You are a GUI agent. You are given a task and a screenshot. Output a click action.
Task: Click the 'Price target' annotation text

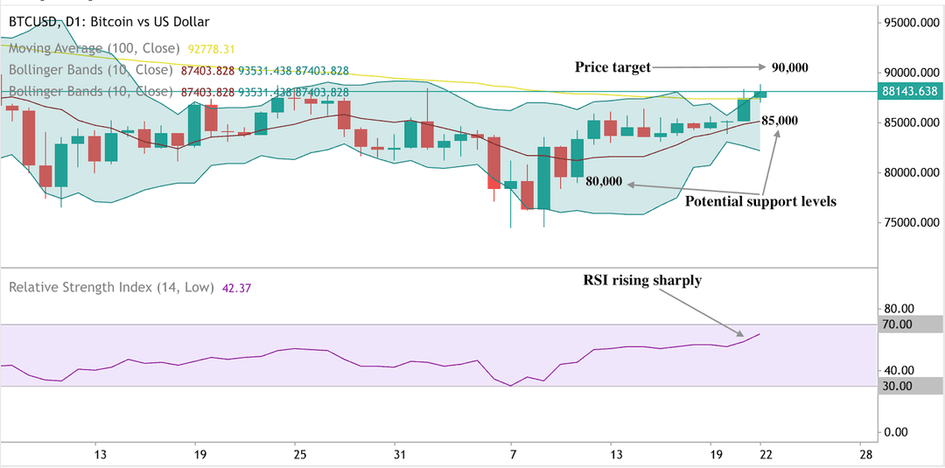612,67
